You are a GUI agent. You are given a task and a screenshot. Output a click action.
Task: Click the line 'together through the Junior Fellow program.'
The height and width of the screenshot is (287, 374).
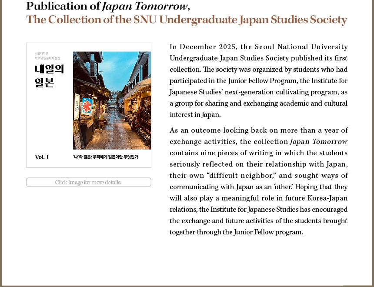[237, 232]
